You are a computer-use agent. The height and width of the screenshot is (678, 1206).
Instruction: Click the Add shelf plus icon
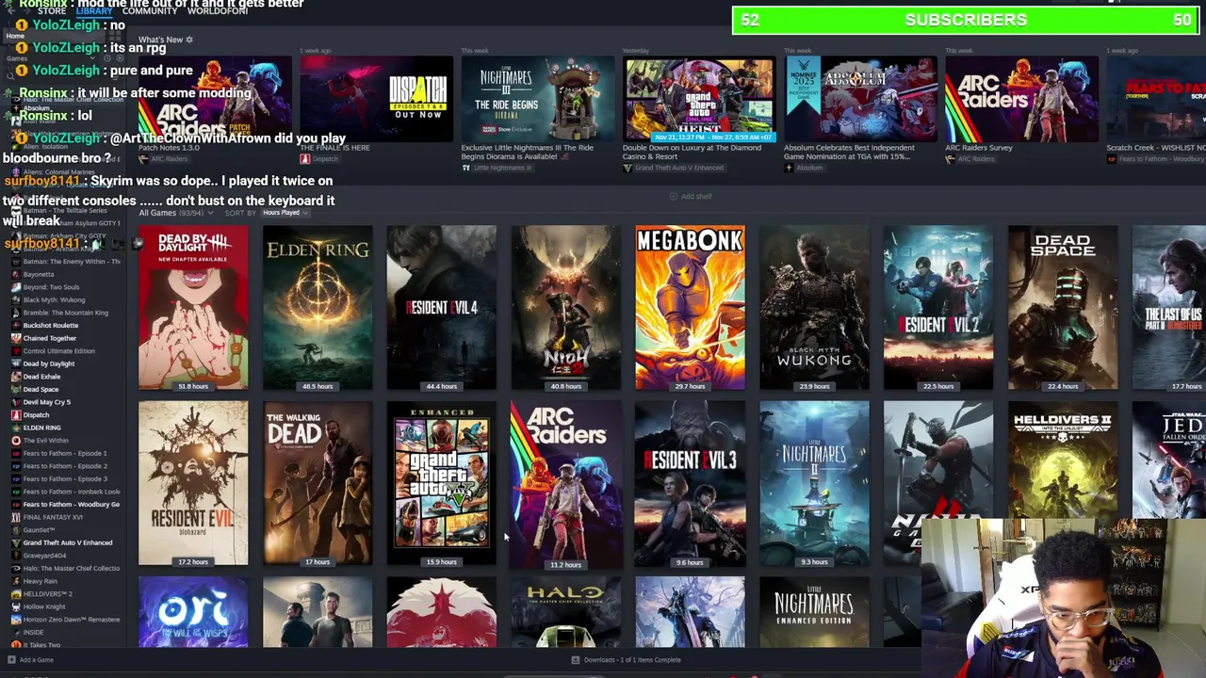point(673,196)
